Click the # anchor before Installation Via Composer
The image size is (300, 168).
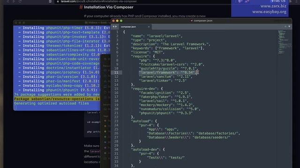pos(81,7)
